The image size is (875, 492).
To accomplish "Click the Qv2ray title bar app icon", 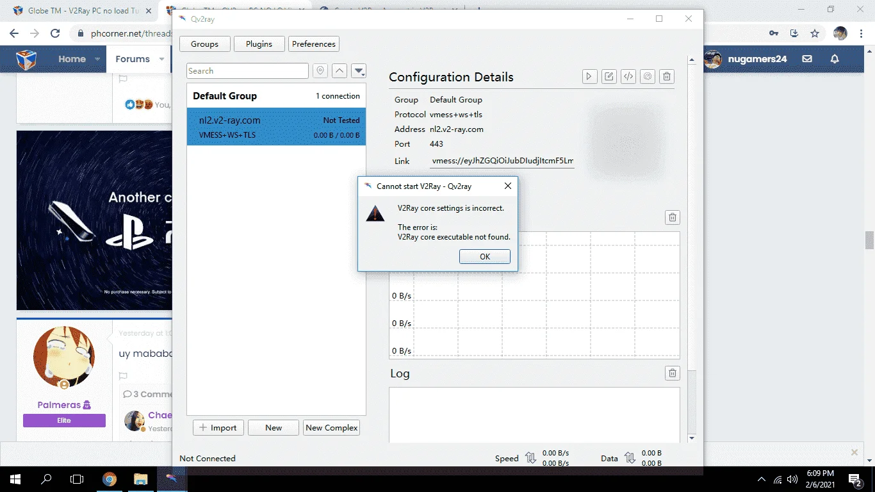I will (x=183, y=19).
